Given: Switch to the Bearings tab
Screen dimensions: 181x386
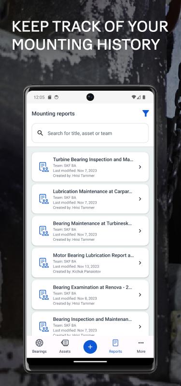Looking at the screenshot, I should pos(39,346).
